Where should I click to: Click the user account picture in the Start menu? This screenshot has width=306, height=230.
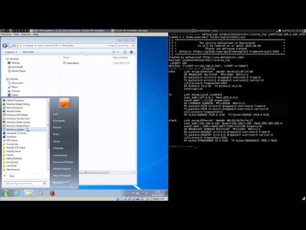click(x=65, y=103)
